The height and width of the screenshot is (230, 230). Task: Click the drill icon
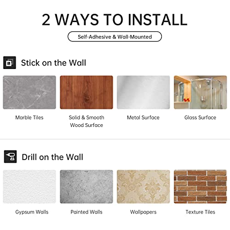[x=10, y=156]
